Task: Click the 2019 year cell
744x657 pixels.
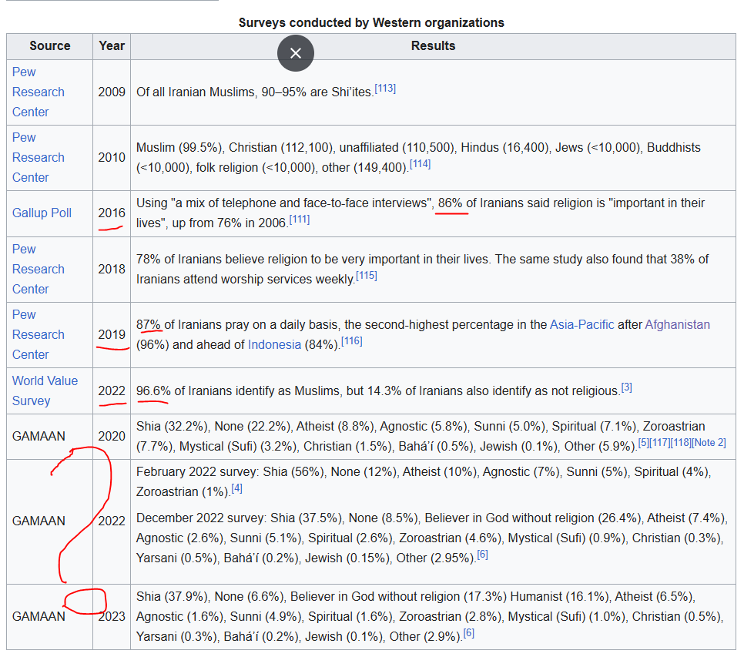Action: pos(112,334)
